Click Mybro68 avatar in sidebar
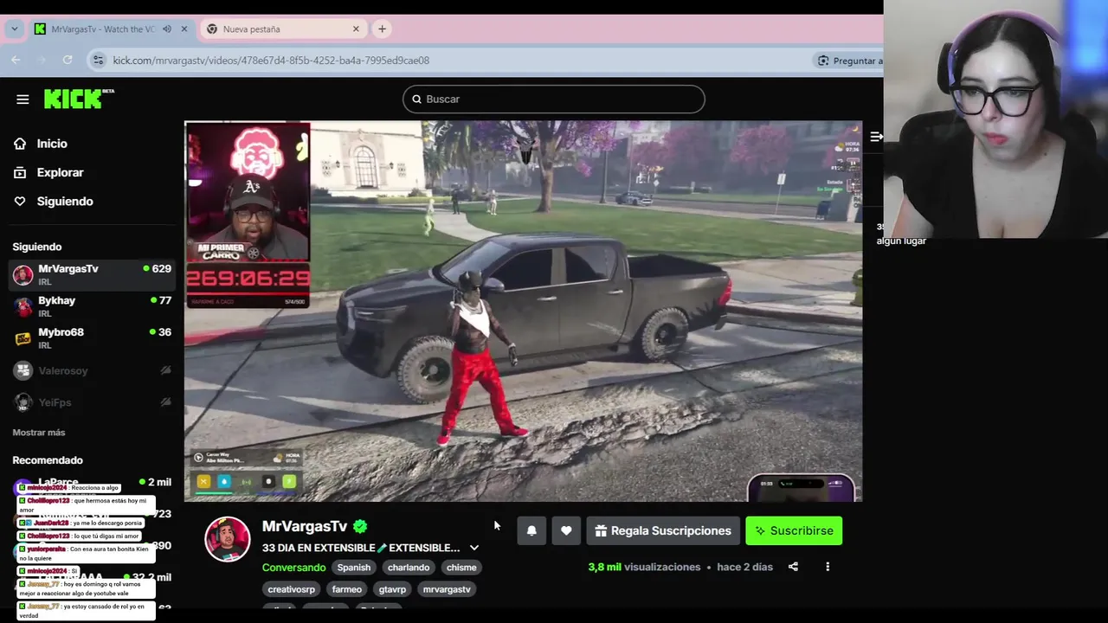The height and width of the screenshot is (623, 1108). [23, 338]
